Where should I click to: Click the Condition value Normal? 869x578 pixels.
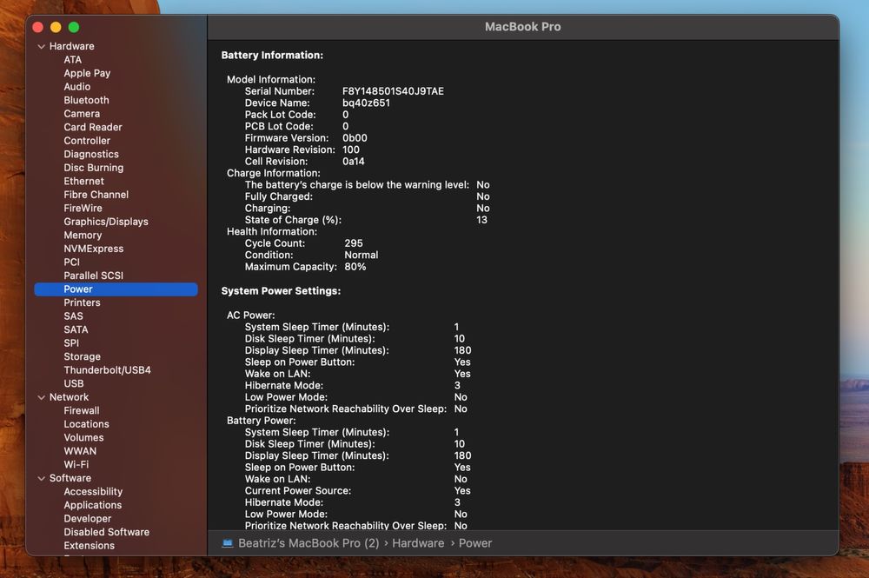coord(362,255)
